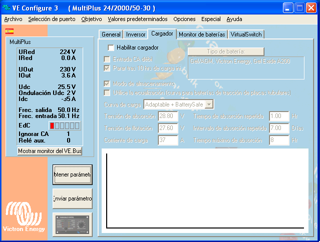Click Intervalo de absorción repetida field
320x242 pixels.
(x=279, y=128)
